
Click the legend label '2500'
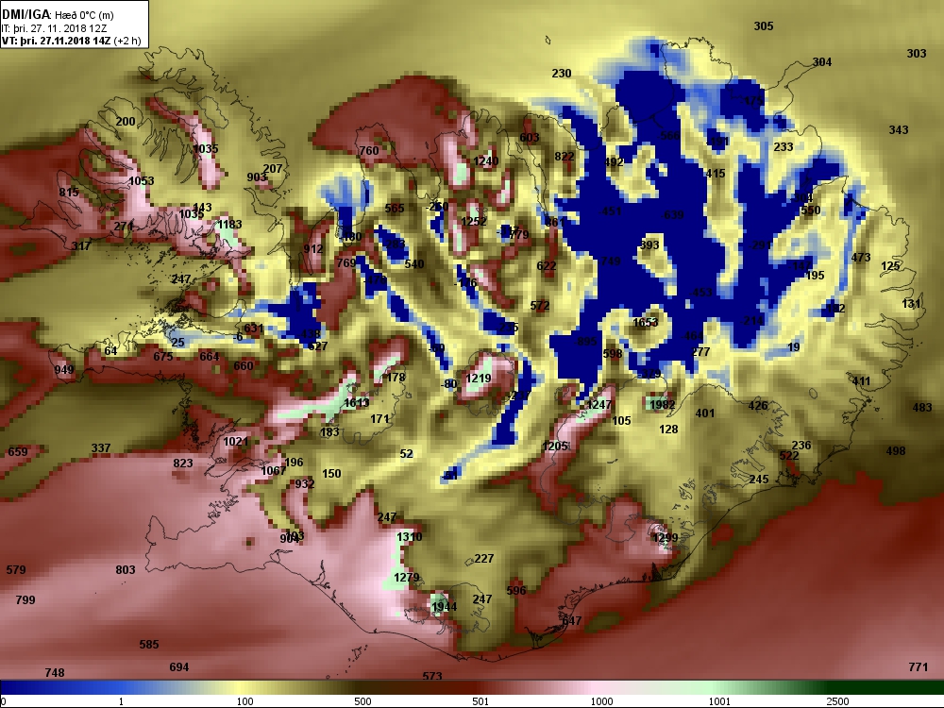[x=838, y=701]
